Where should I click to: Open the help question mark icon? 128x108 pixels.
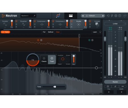120,16
